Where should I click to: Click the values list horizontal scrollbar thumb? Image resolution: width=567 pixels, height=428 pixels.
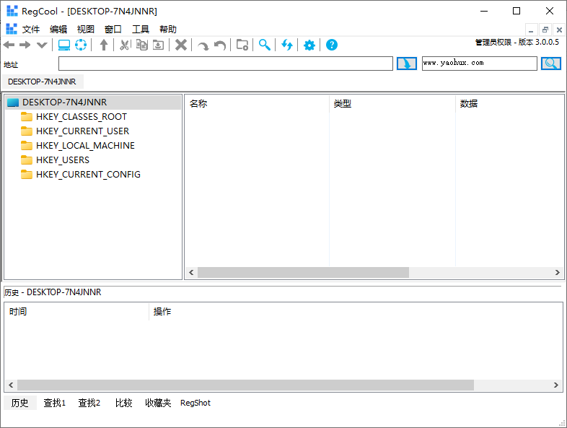coord(303,272)
